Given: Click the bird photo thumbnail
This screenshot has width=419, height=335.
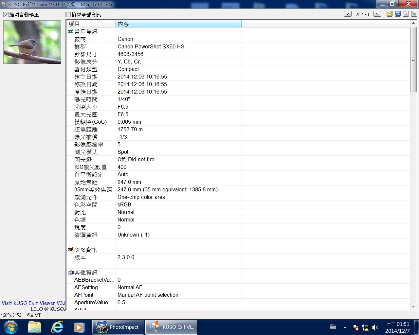Looking at the screenshot, I should [32, 42].
